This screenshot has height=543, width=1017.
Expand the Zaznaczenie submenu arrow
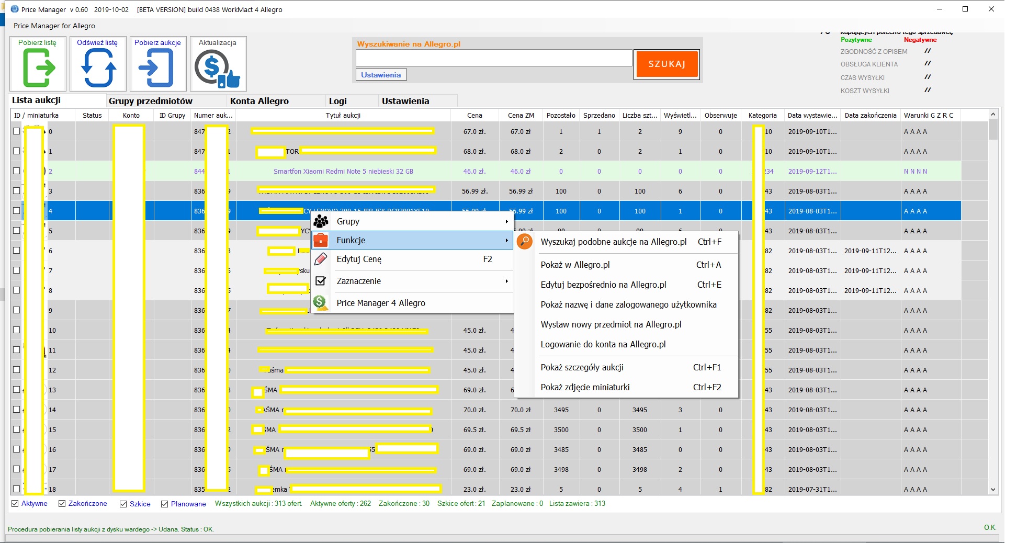coord(506,281)
